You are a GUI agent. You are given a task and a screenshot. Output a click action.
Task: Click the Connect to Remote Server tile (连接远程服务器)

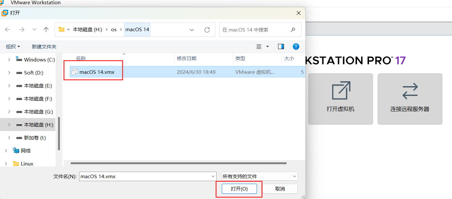410,99
